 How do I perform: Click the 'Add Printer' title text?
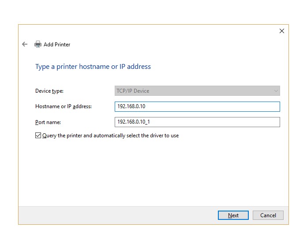[57, 45]
